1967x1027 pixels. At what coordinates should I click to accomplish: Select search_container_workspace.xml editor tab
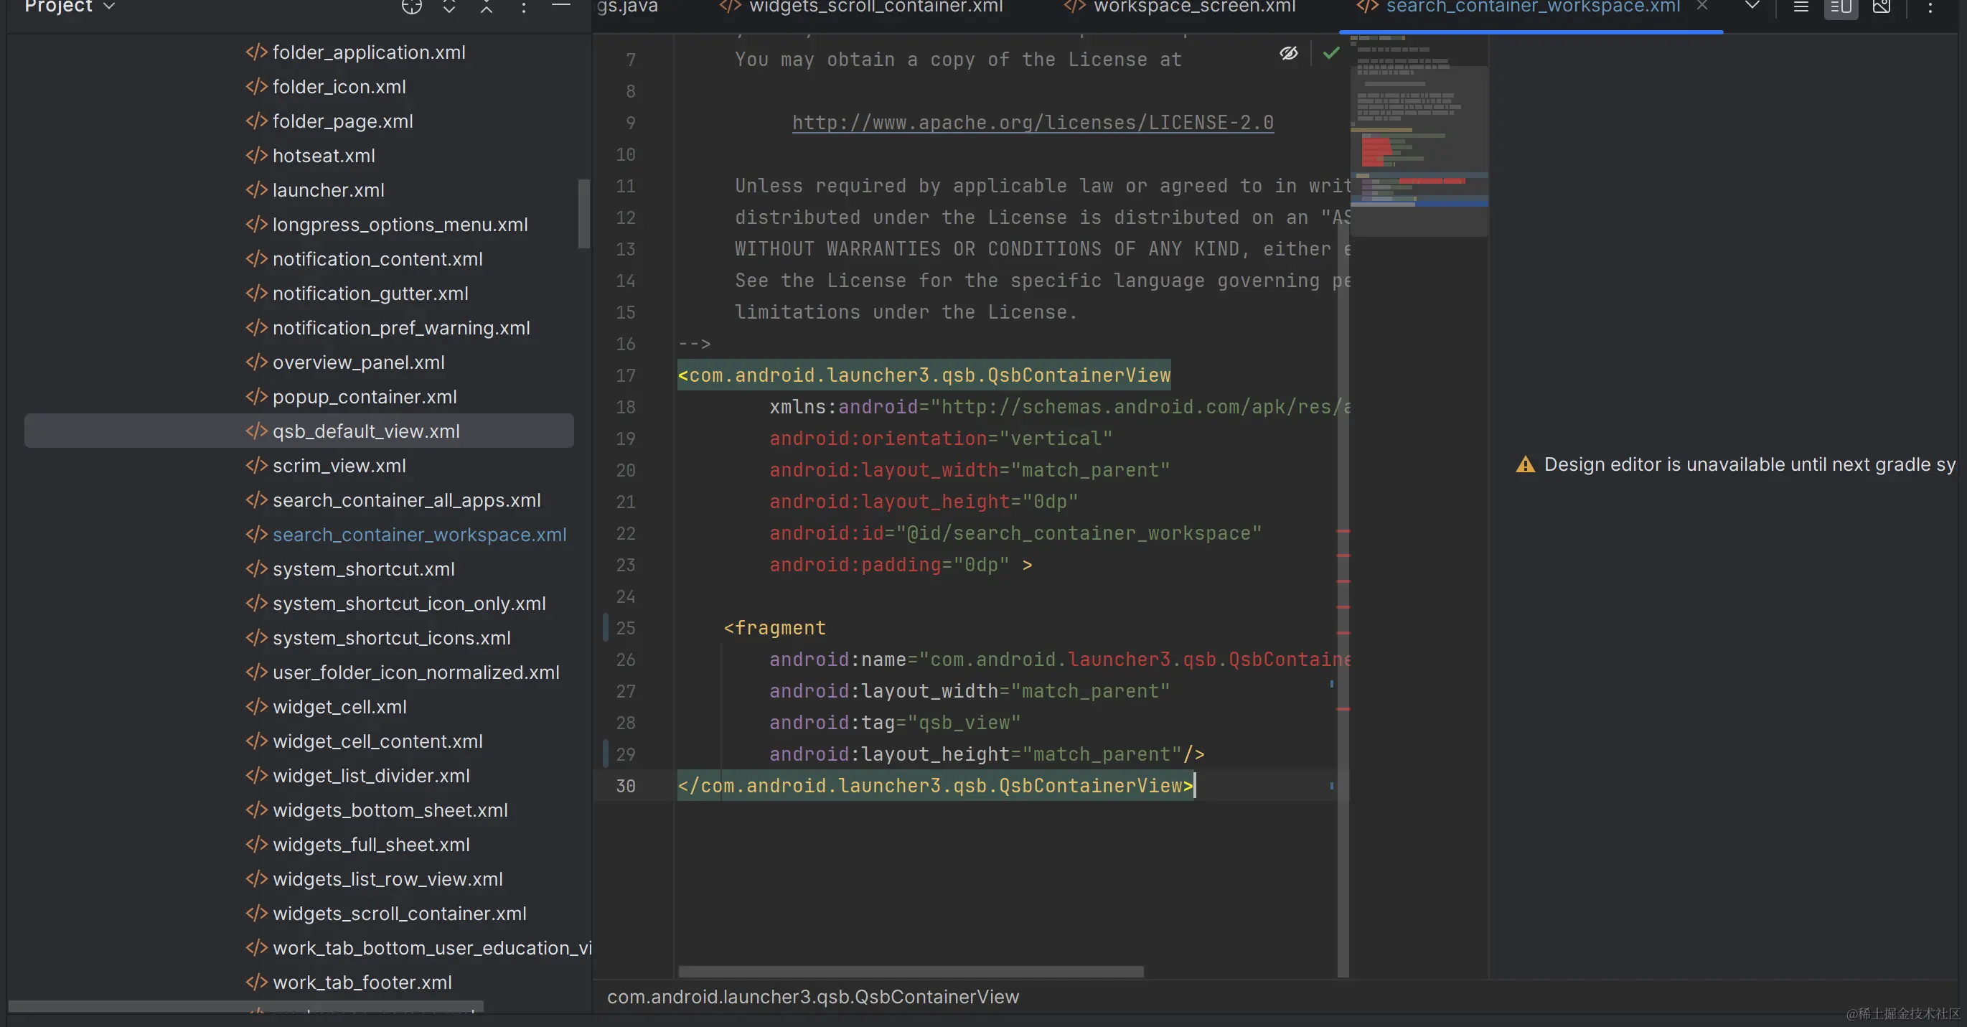[1518, 8]
